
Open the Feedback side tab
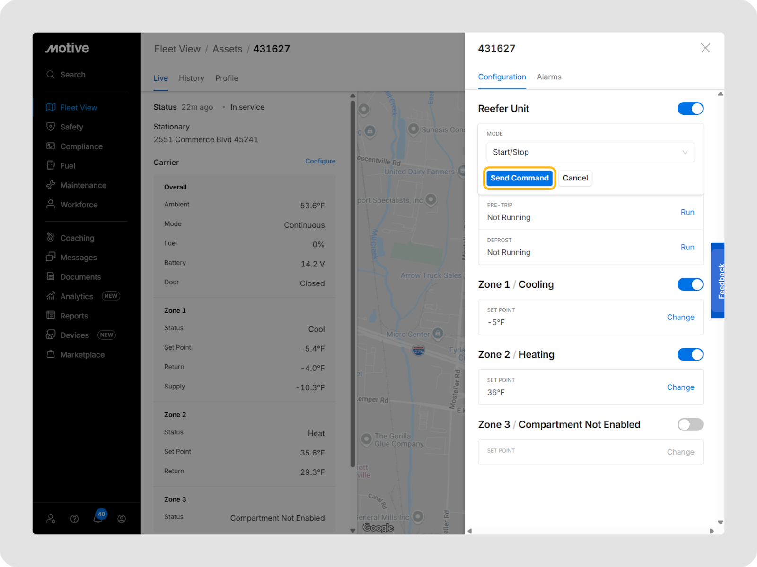click(x=718, y=281)
